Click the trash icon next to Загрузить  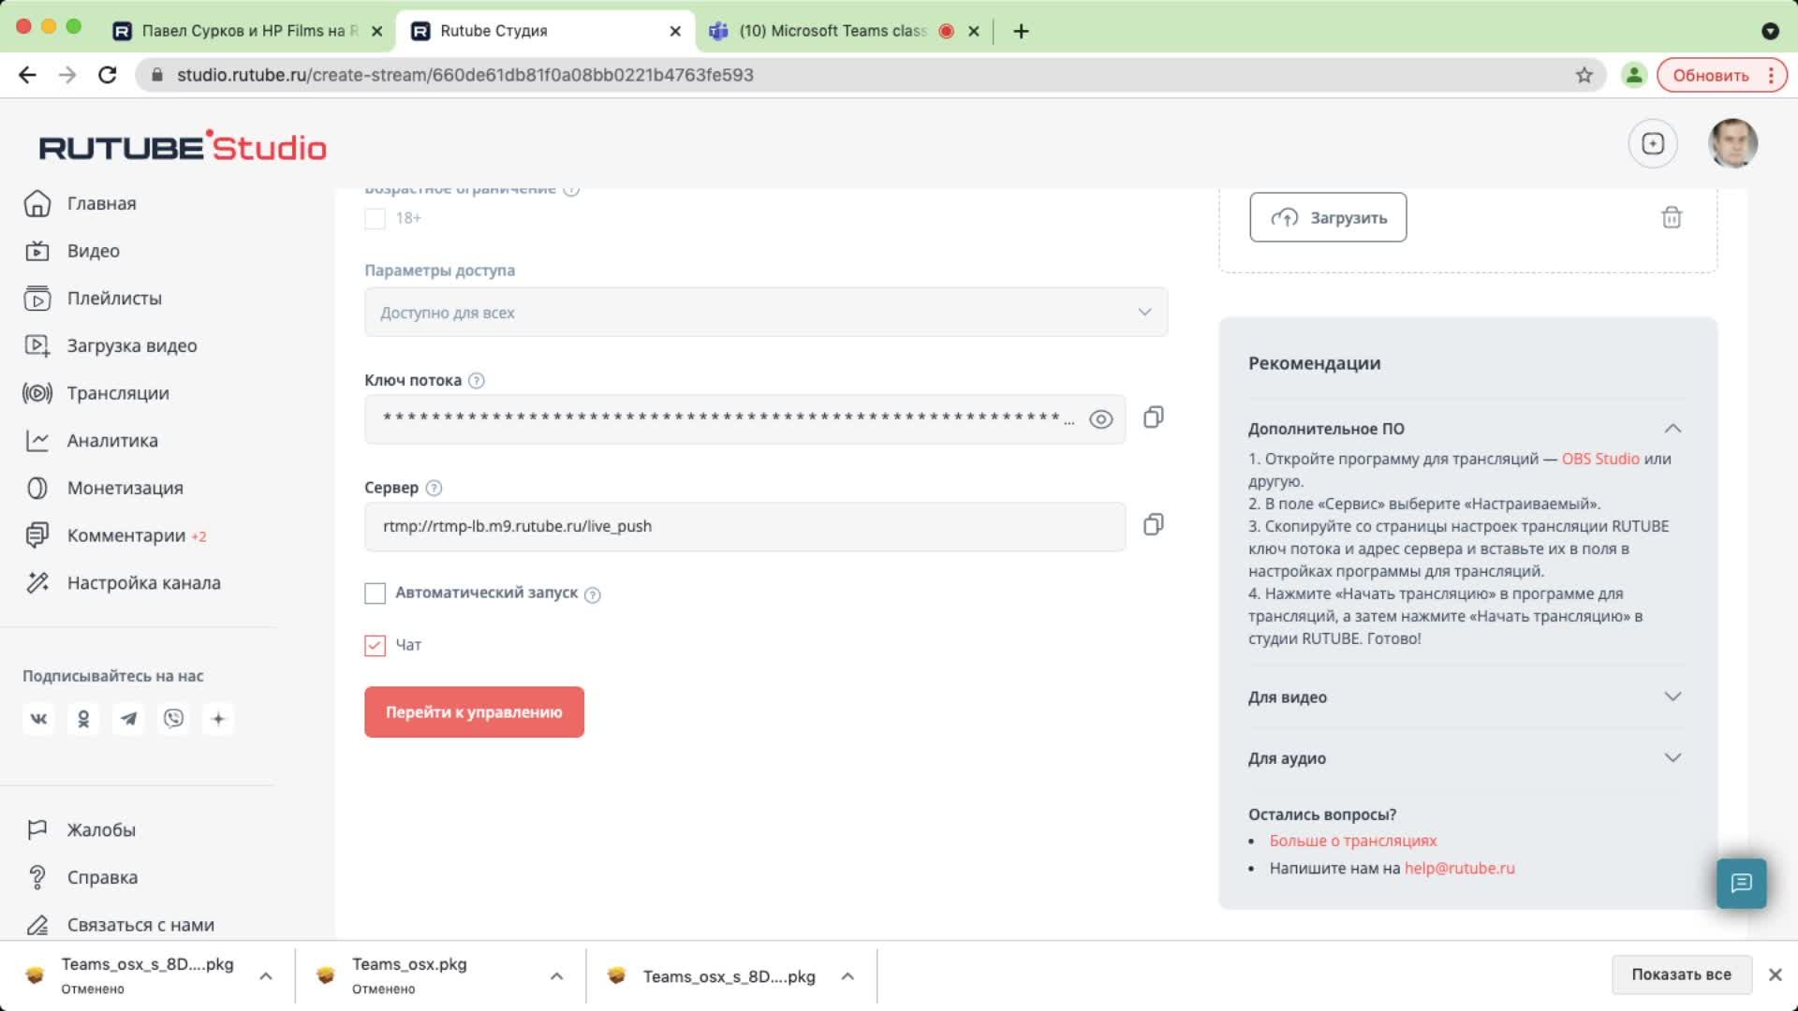tap(1671, 218)
